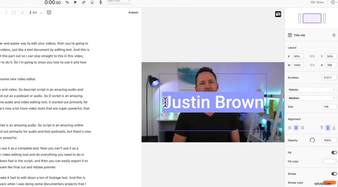Toggle italic formatting in script toolbar

click(6, 12)
